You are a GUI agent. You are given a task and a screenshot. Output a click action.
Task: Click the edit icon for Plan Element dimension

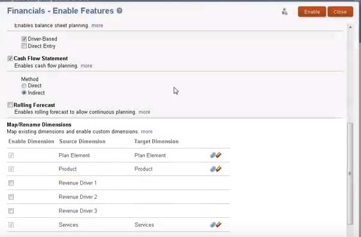(x=216, y=155)
